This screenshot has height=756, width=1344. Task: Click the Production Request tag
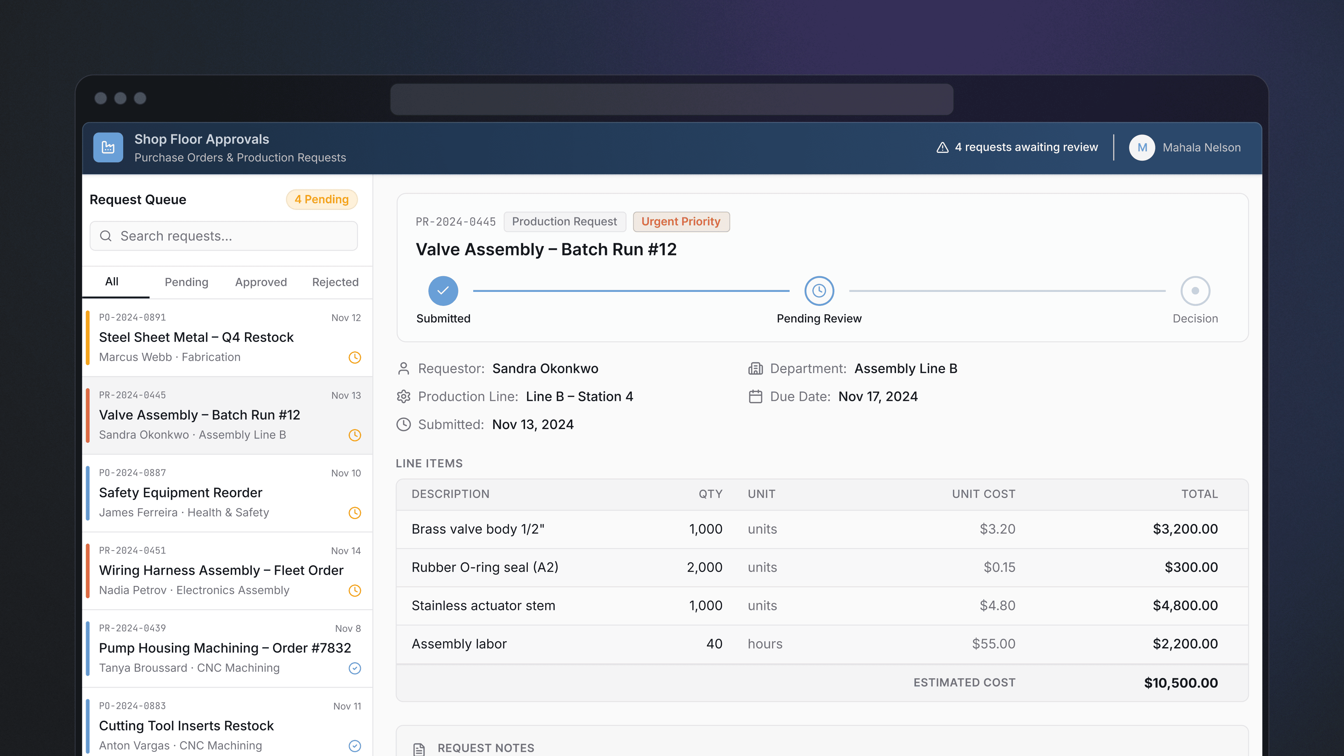pos(565,222)
